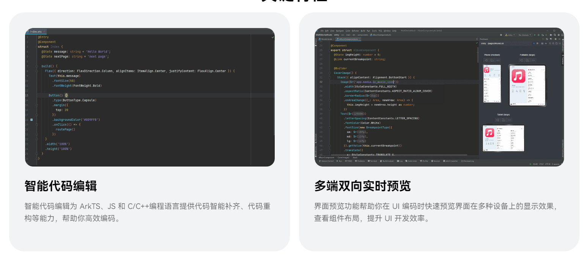Image resolution: width=584 pixels, height=257 pixels.
Task: Open IDE settings gear in top toolbar
Action: coord(559,35)
